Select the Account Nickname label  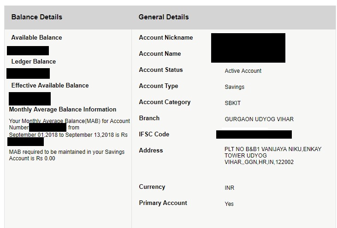coord(166,38)
